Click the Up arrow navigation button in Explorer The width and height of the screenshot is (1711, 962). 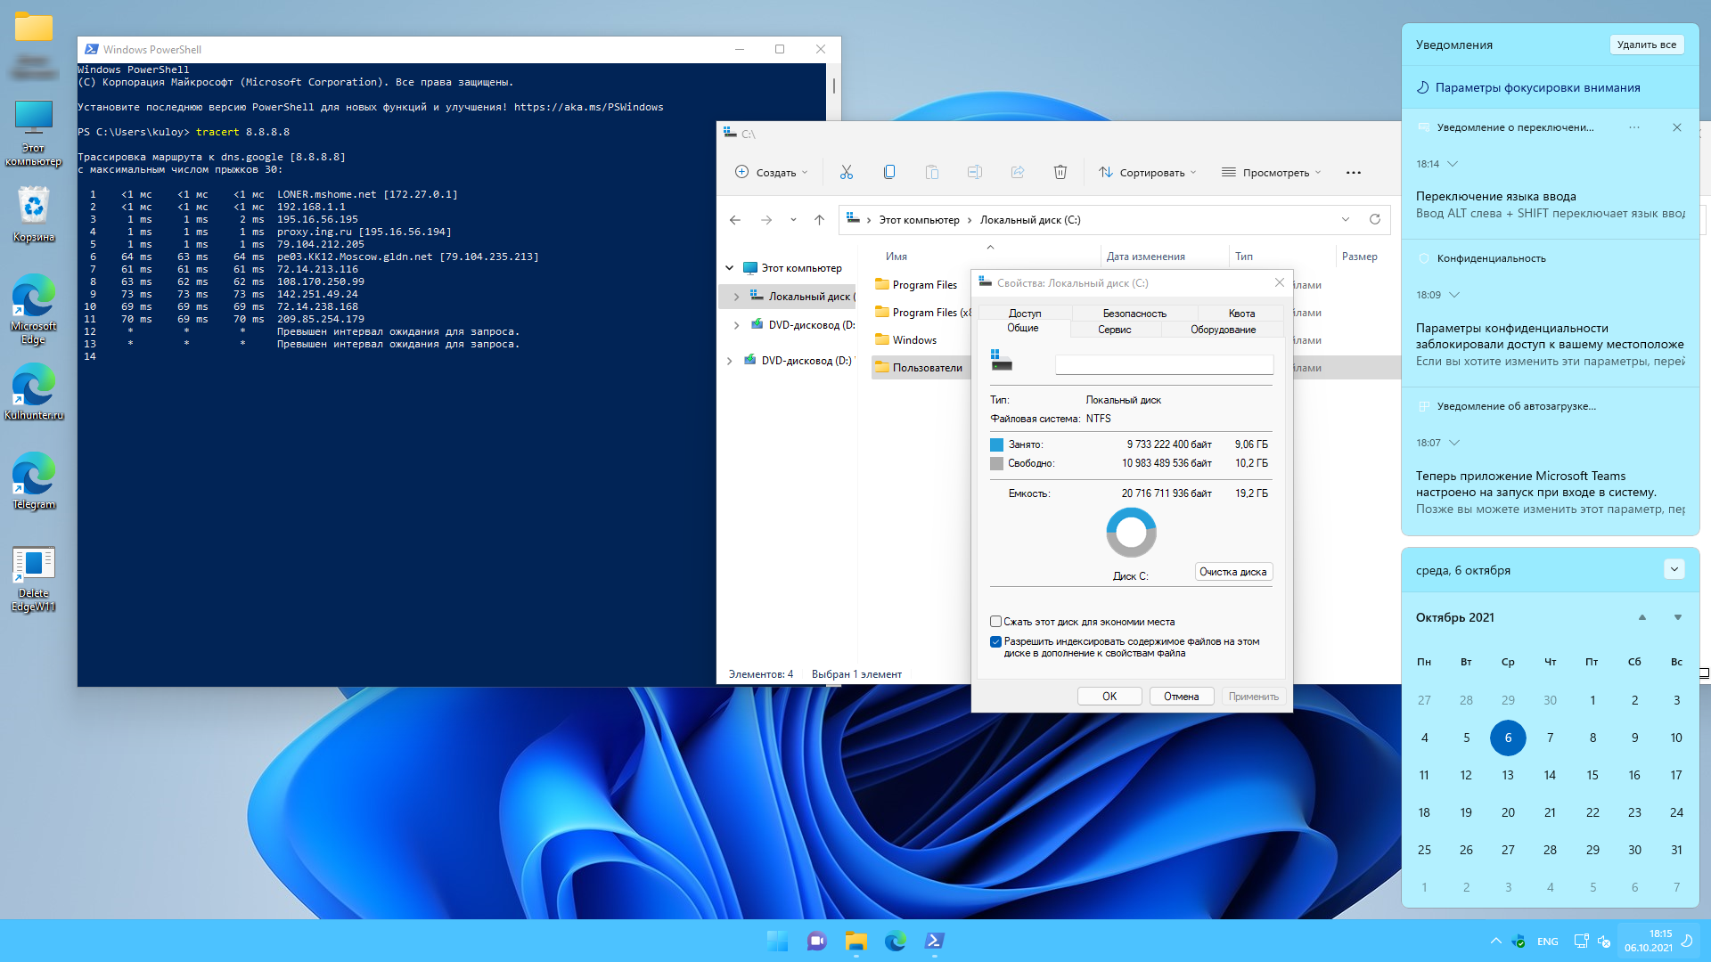pos(819,220)
